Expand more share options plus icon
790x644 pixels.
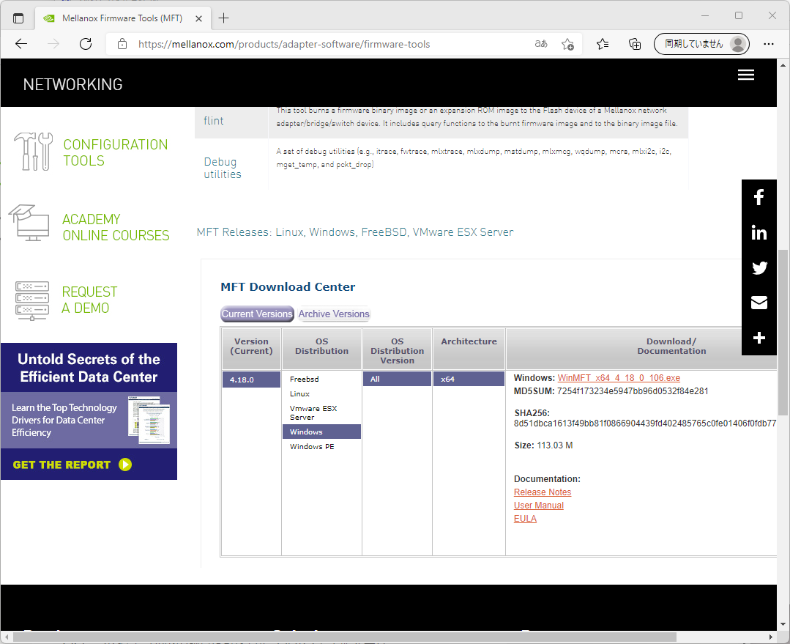point(759,337)
